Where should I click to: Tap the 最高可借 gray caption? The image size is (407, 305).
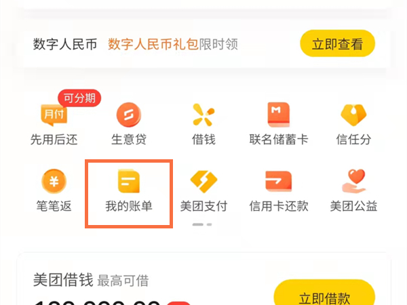click(123, 281)
